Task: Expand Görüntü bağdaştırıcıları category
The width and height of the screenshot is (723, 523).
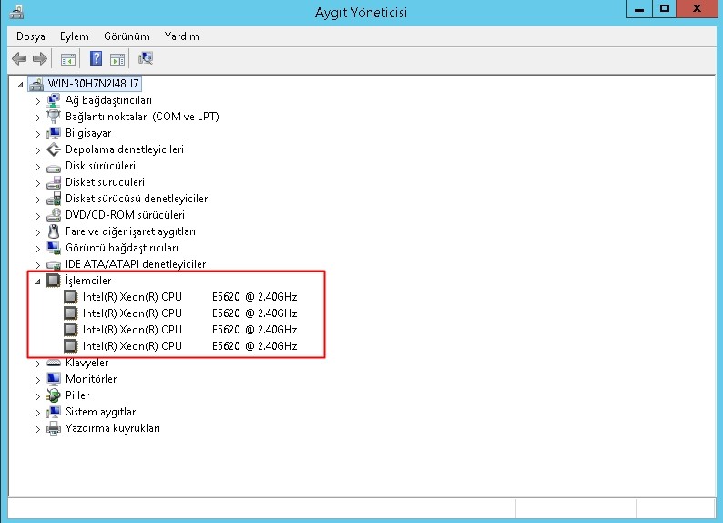Action: [x=37, y=249]
